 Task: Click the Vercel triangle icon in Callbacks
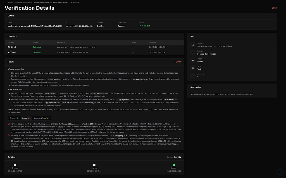coord(9,52)
